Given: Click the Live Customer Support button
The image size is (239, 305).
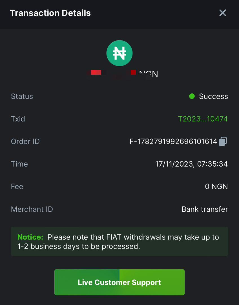Looking at the screenshot, I should [119, 282].
